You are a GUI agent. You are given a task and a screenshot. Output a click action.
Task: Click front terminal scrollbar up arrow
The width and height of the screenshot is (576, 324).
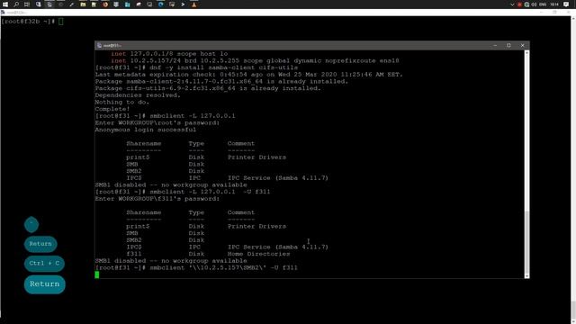(x=526, y=53)
